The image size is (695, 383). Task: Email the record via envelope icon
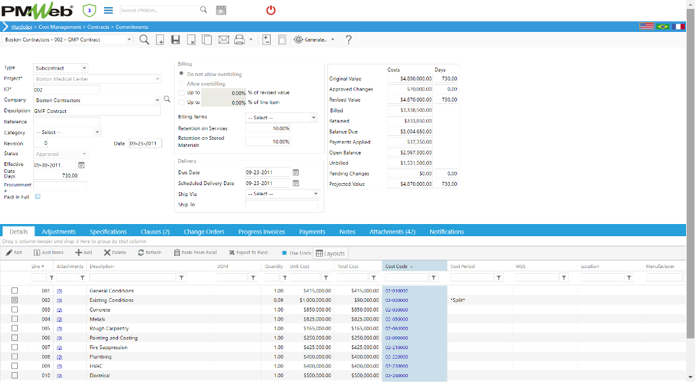[224, 40]
